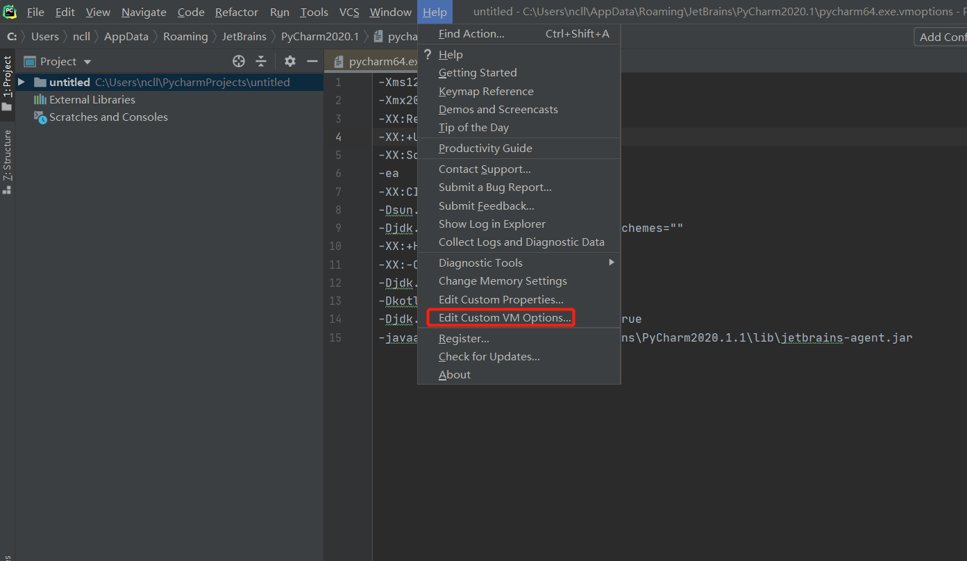Click the Roaming breadcrumb
This screenshot has width=967, height=561.
pyautogui.click(x=185, y=37)
